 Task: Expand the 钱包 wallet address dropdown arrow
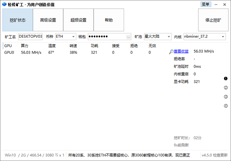pos(128,37)
